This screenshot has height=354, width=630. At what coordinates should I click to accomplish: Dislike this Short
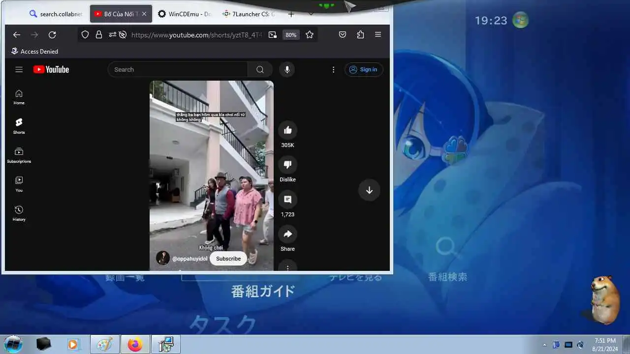[x=288, y=165]
